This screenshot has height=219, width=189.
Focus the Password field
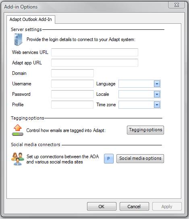click(x=73, y=94)
